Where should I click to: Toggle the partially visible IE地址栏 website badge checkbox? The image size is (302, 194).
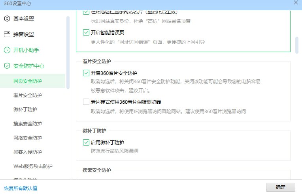(86, 12)
